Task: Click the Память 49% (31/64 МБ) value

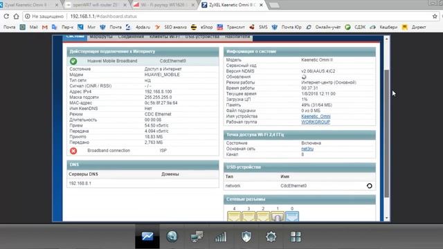Action: [316, 105]
